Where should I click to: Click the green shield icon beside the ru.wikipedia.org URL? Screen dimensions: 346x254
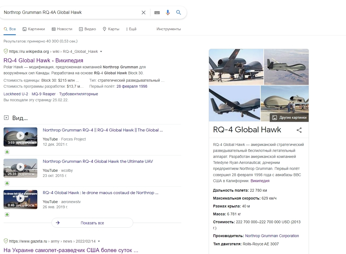(6, 51)
